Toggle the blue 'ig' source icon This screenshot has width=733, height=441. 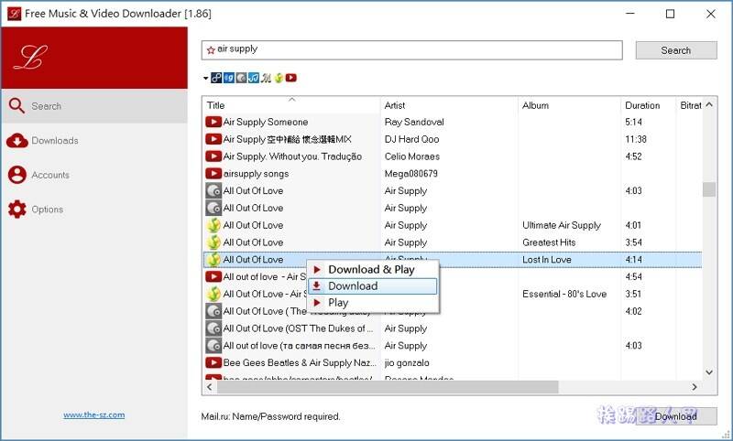[228, 78]
